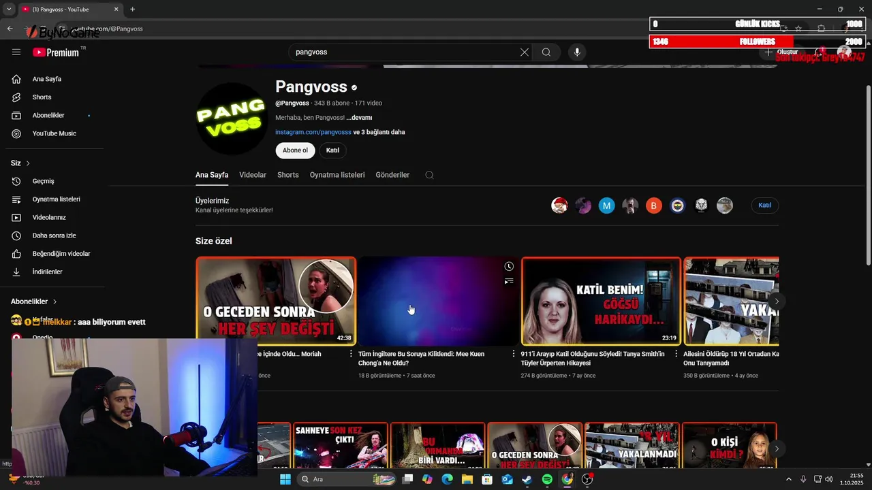Screen dimensions: 872x490
Task: Open a new browser tab
Action: point(132,10)
